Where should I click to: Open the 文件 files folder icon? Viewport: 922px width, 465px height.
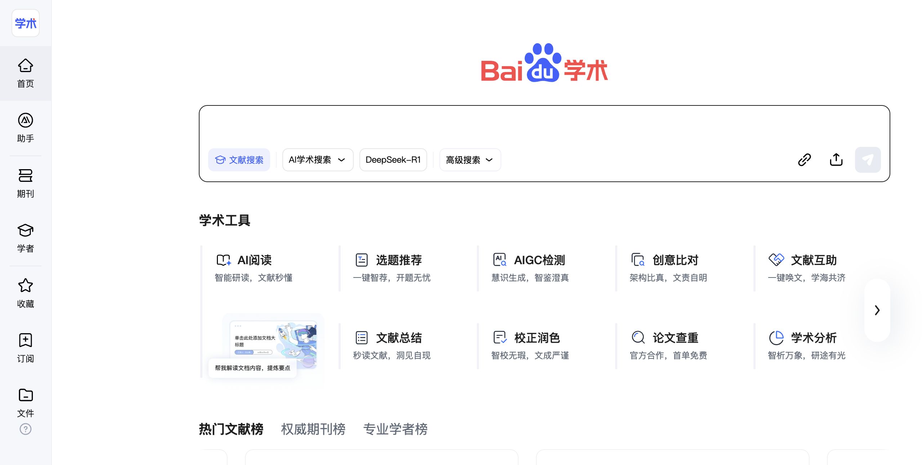coord(25,402)
